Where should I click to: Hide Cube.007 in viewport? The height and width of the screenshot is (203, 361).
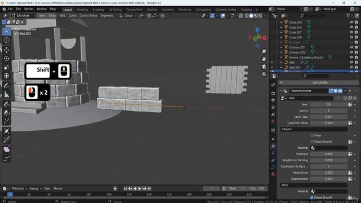[x=351, y=32]
